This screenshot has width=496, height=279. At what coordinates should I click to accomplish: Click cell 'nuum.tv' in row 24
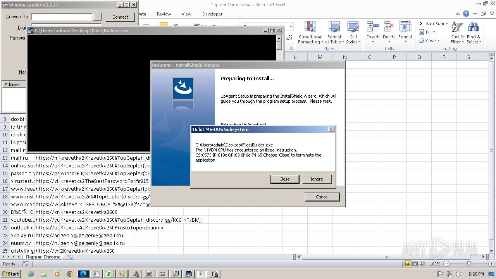tap(22, 243)
